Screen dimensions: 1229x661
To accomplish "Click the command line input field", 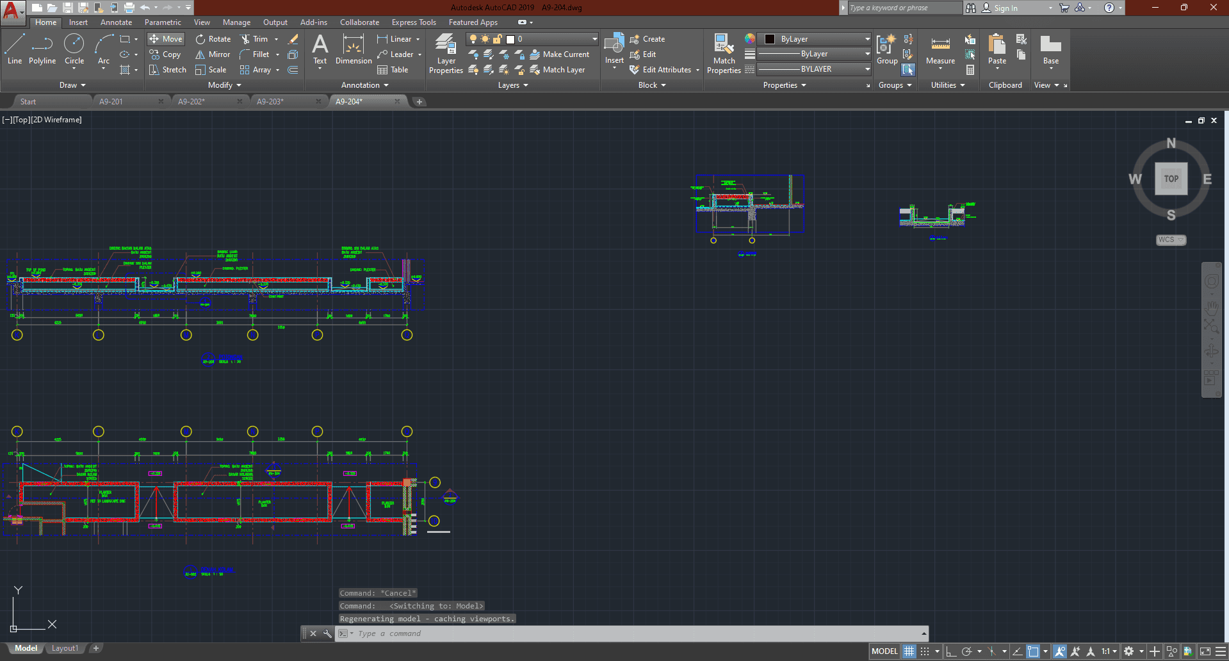I will 634,633.
